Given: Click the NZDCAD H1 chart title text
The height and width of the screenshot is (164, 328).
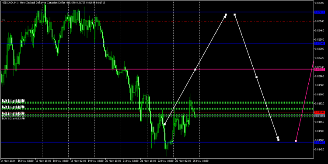Looking at the screenshot, I should click(x=53, y=3).
